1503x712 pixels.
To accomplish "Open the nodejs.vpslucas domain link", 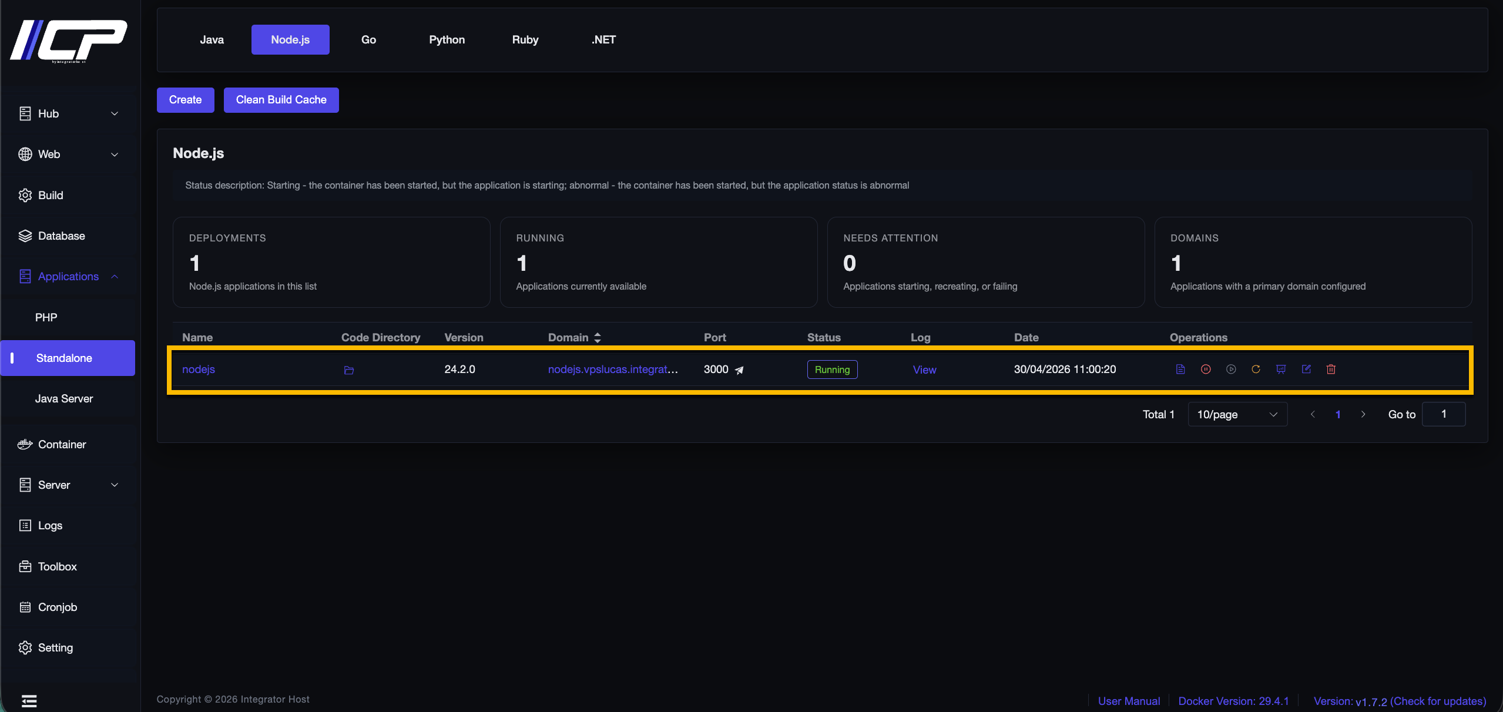I will pyautogui.click(x=613, y=369).
